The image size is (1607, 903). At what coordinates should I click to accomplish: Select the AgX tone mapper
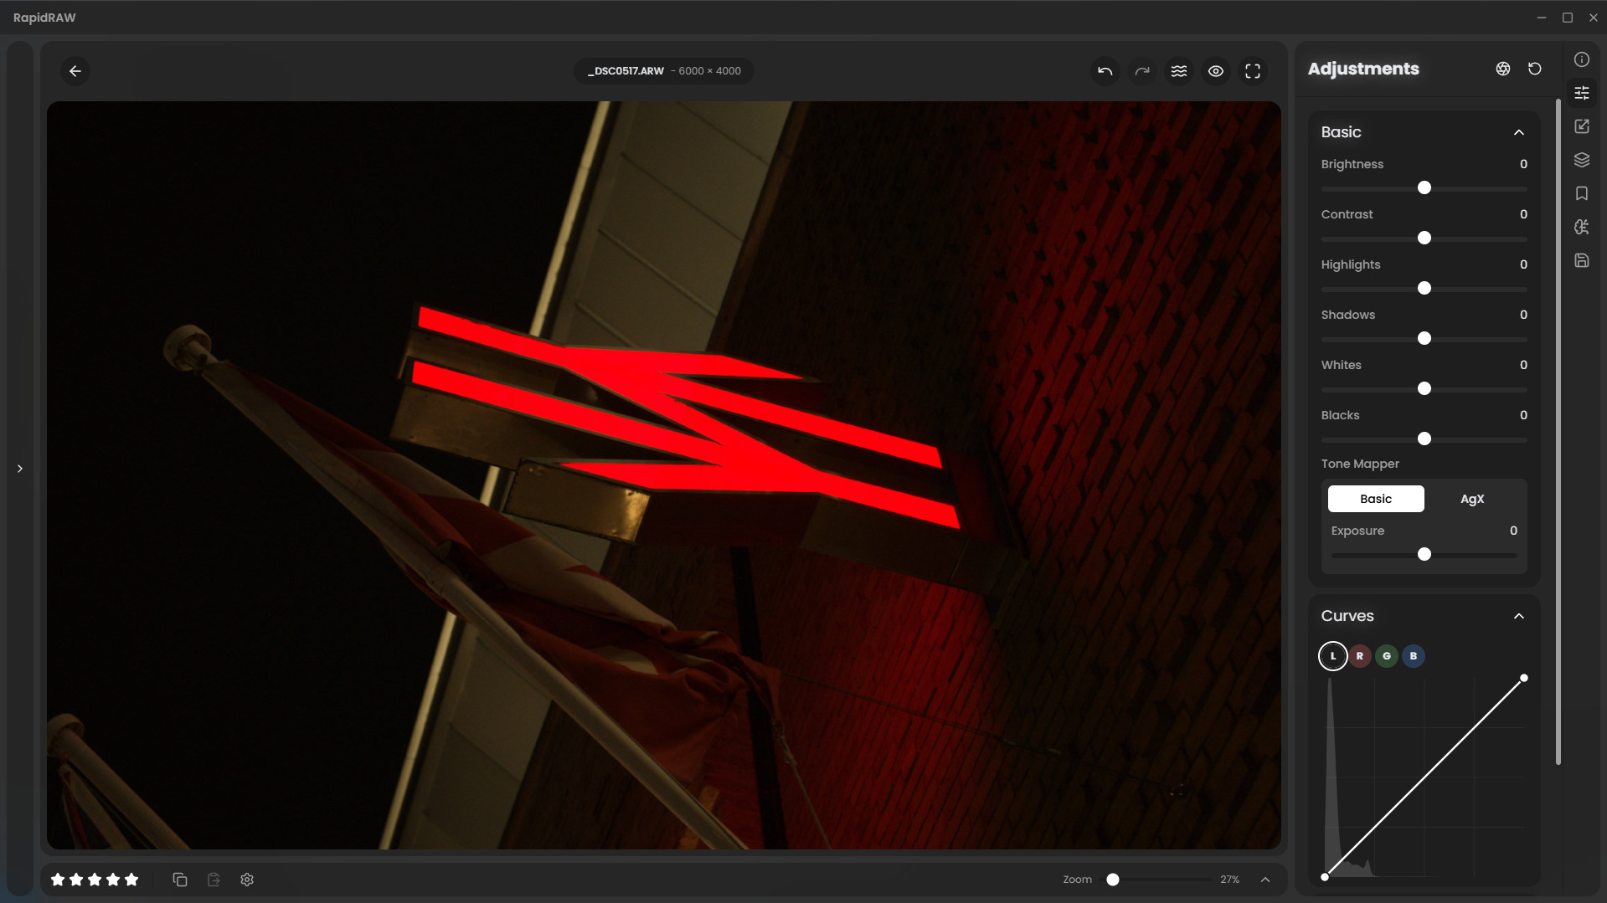pyautogui.click(x=1471, y=499)
